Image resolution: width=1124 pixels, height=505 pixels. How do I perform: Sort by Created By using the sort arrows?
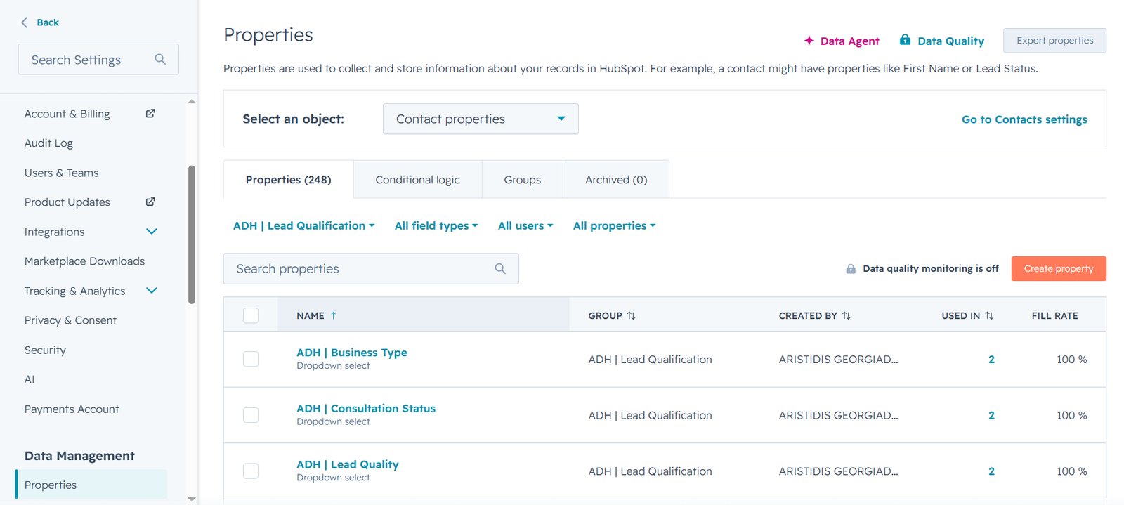(847, 316)
